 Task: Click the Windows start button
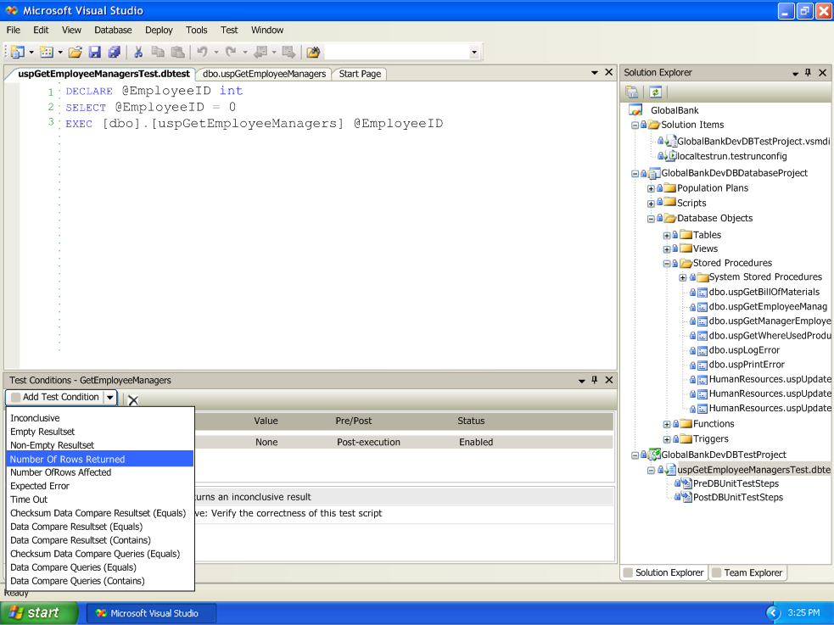(39, 613)
